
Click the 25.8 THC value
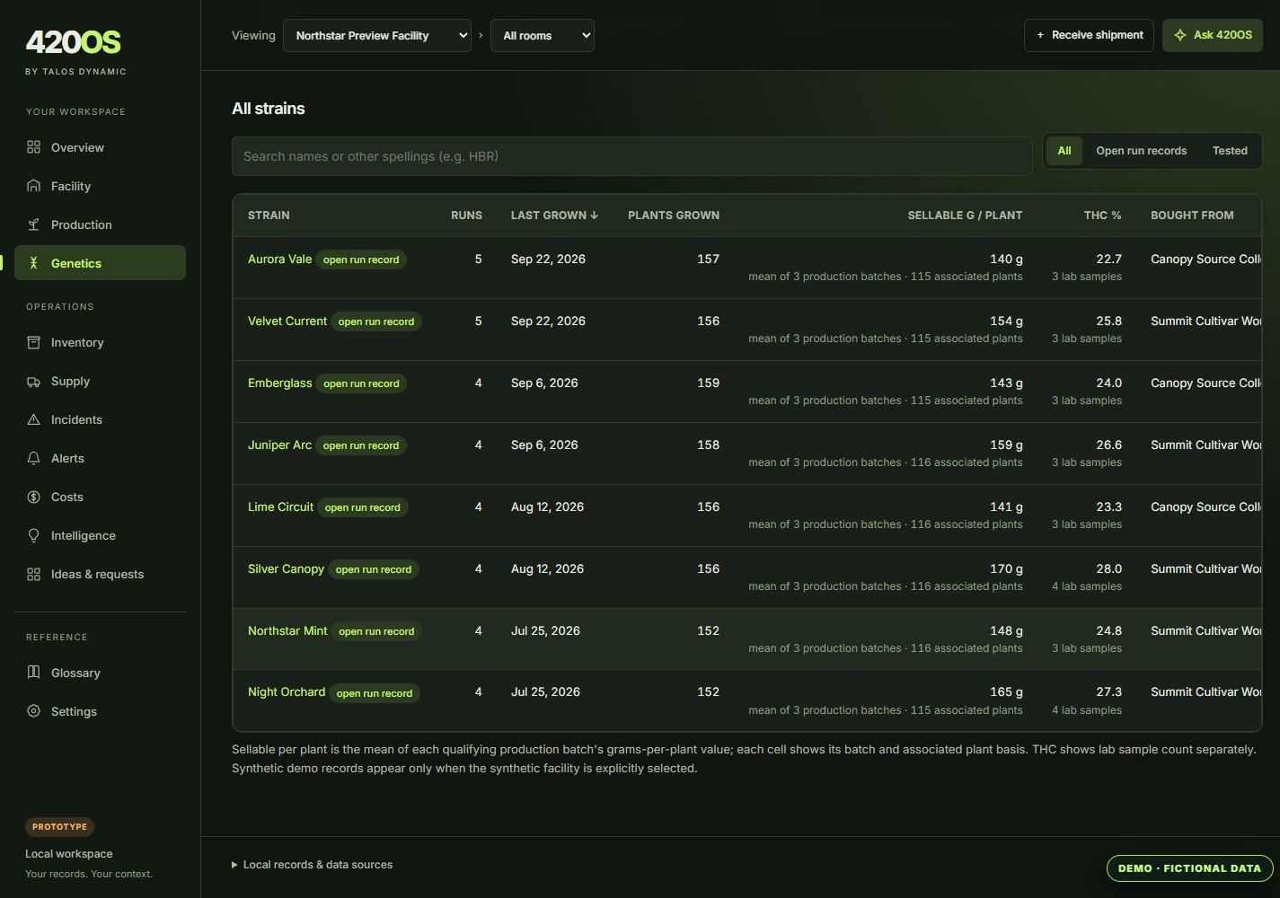(1108, 321)
